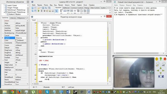Select the TRadioButton component in palette

[x=75, y=11]
